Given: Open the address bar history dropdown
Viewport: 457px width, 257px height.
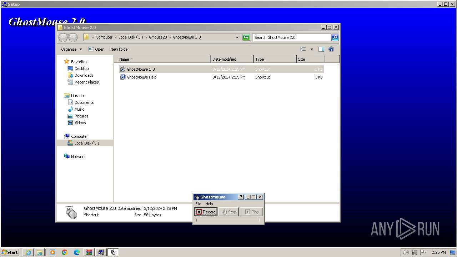Looking at the screenshot, I should tap(237, 37).
